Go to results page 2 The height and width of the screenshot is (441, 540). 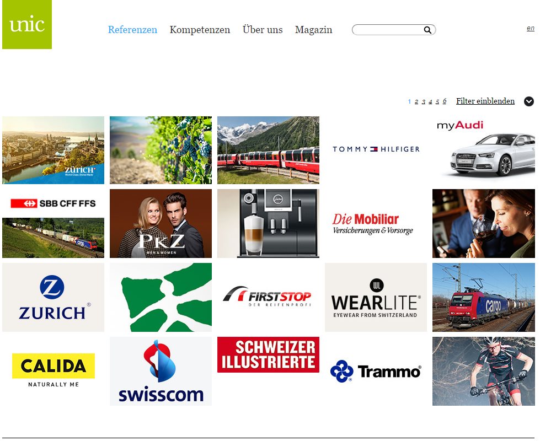[416, 101]
